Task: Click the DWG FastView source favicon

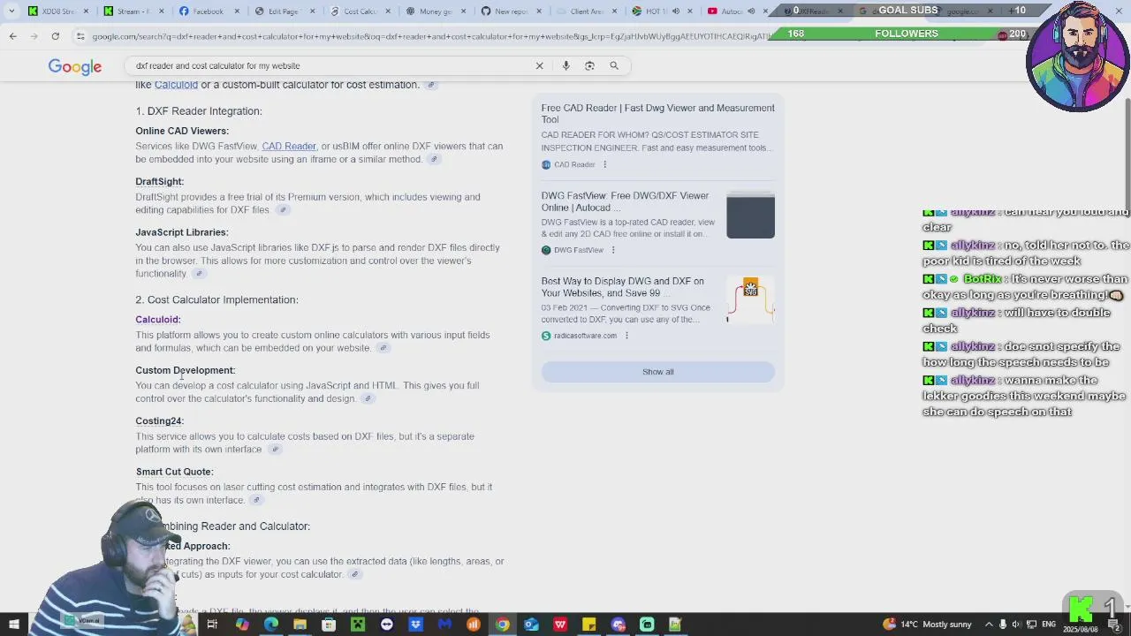Action: [x=546, y=250]
